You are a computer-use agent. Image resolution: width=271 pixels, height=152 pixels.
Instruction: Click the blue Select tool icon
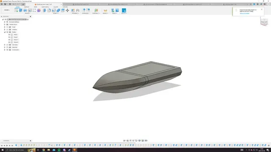point(124,10)
